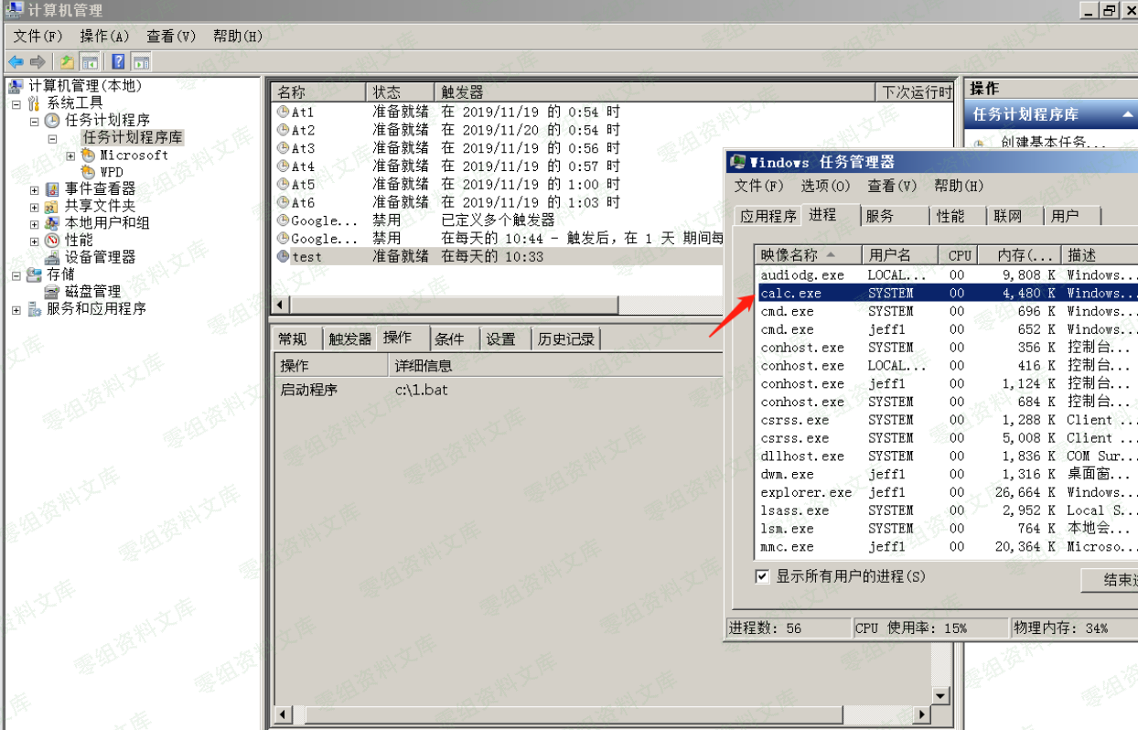Switch to 性能 tab in Task Manager
This screenshot has height=730, width=1138.
pyautogui.click(x=950, y=216)
